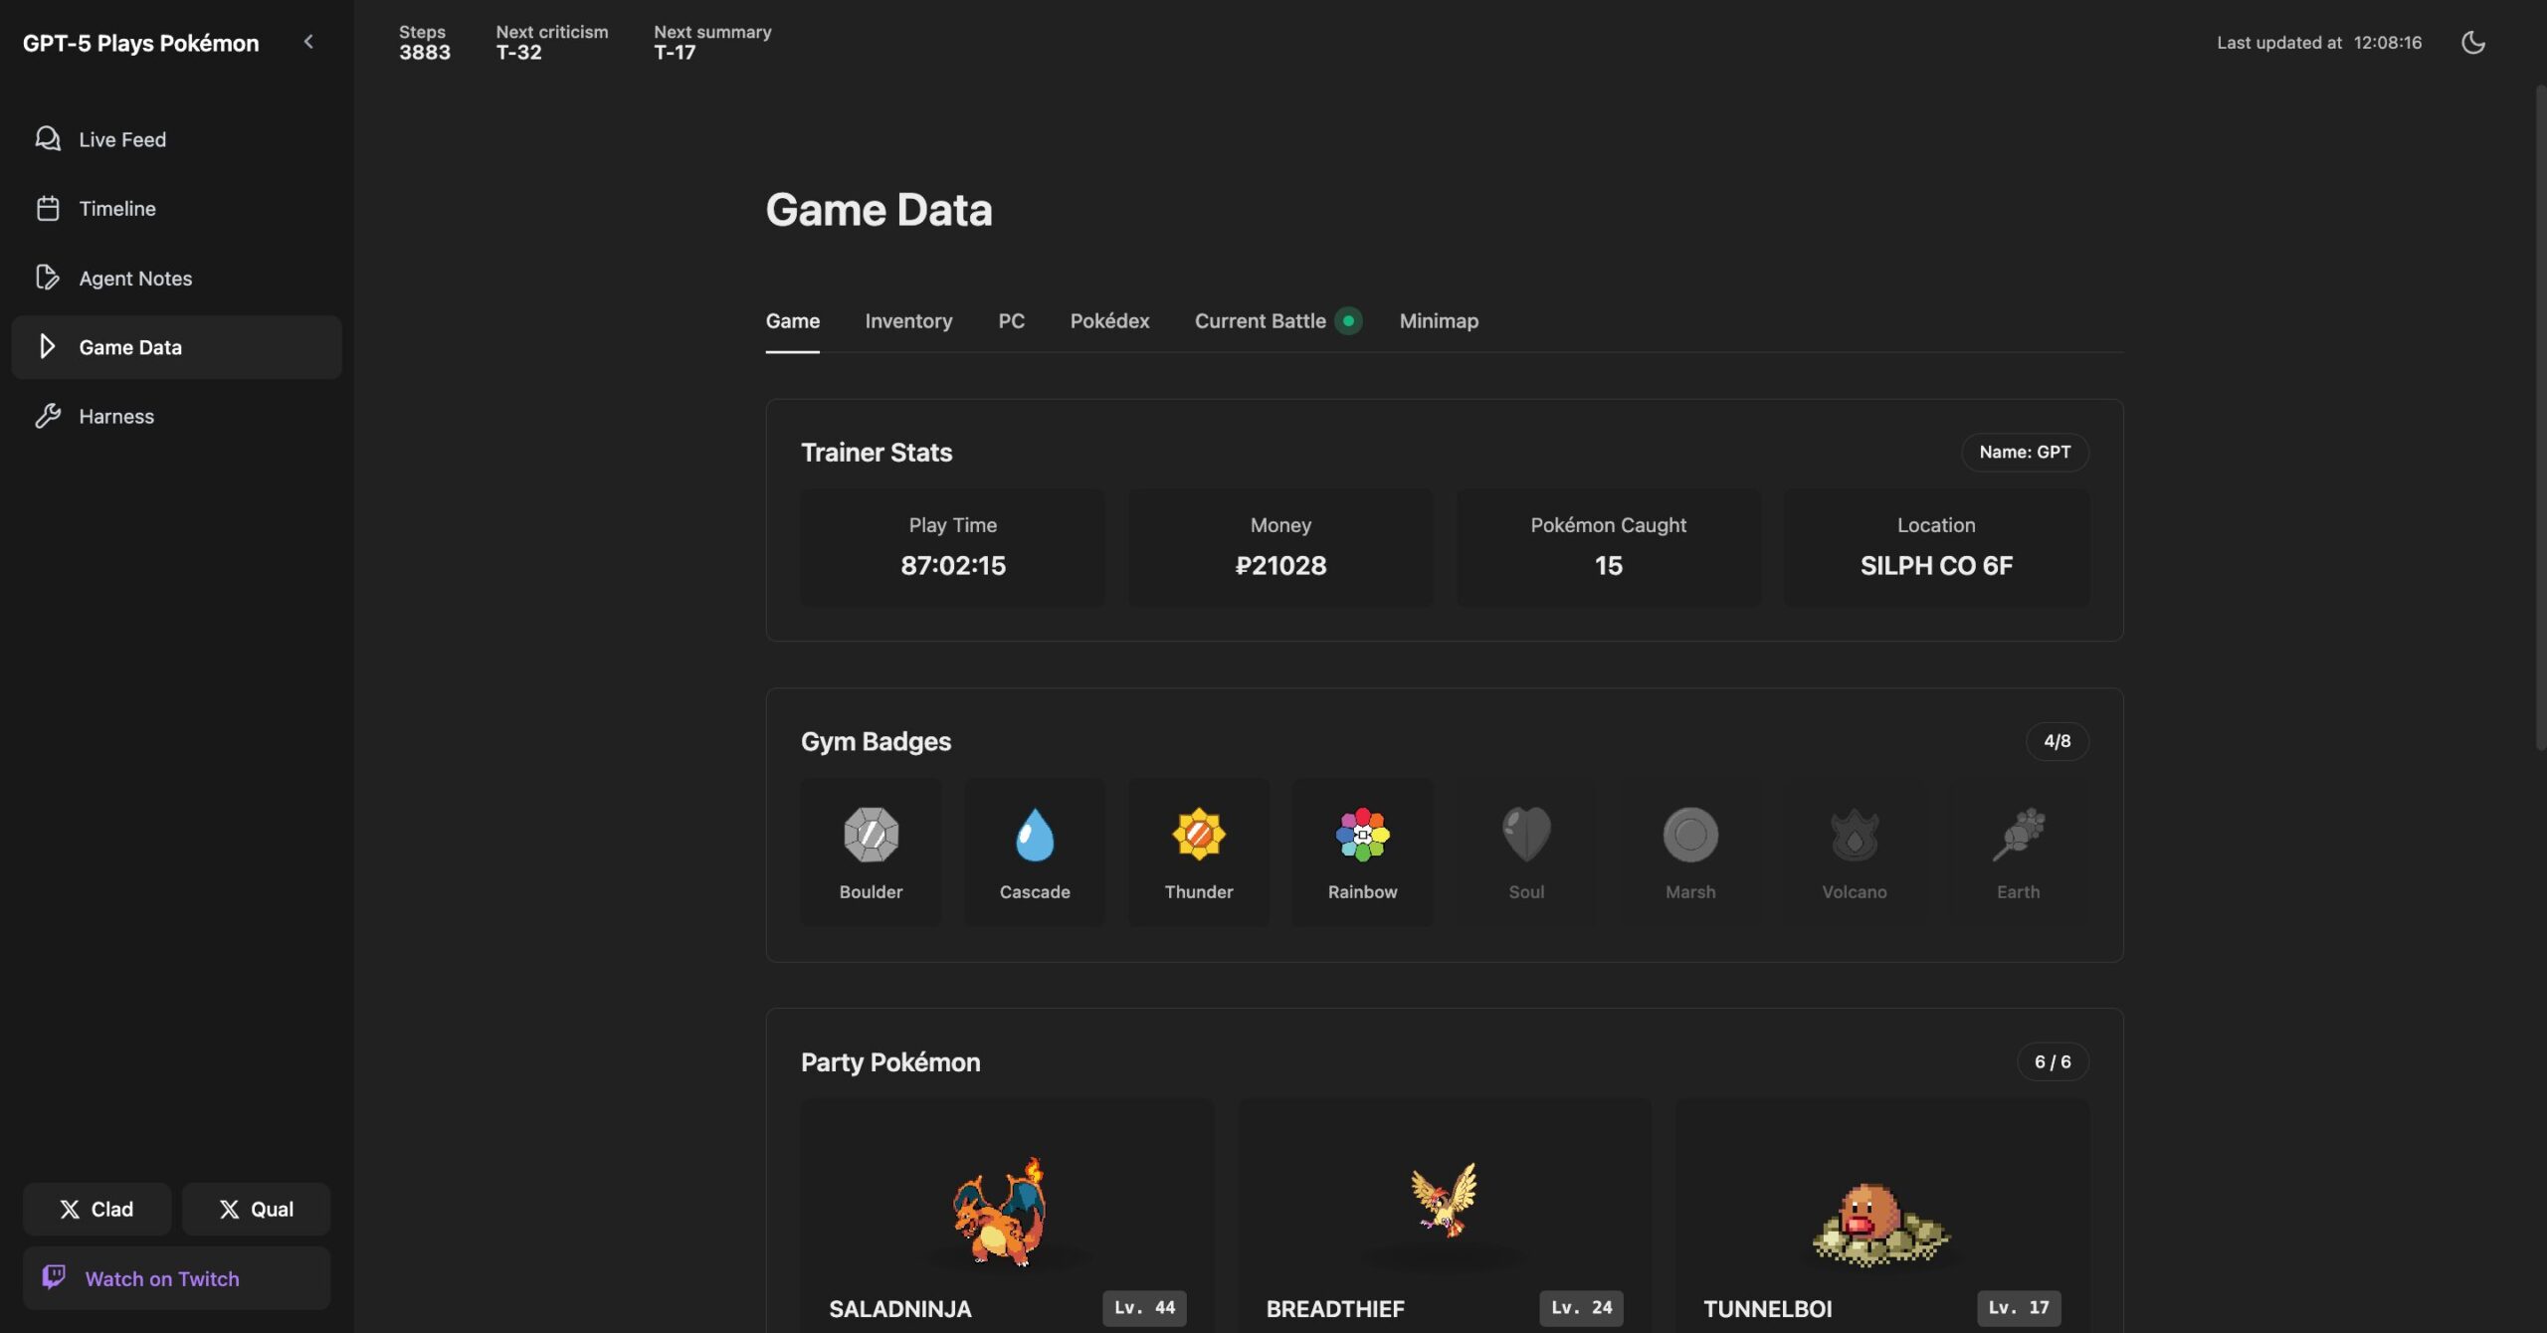Click the Play Time 87:02:15 card
Image resolution: width=2547 pixels, height=1333 pixels.
point(952,547)
